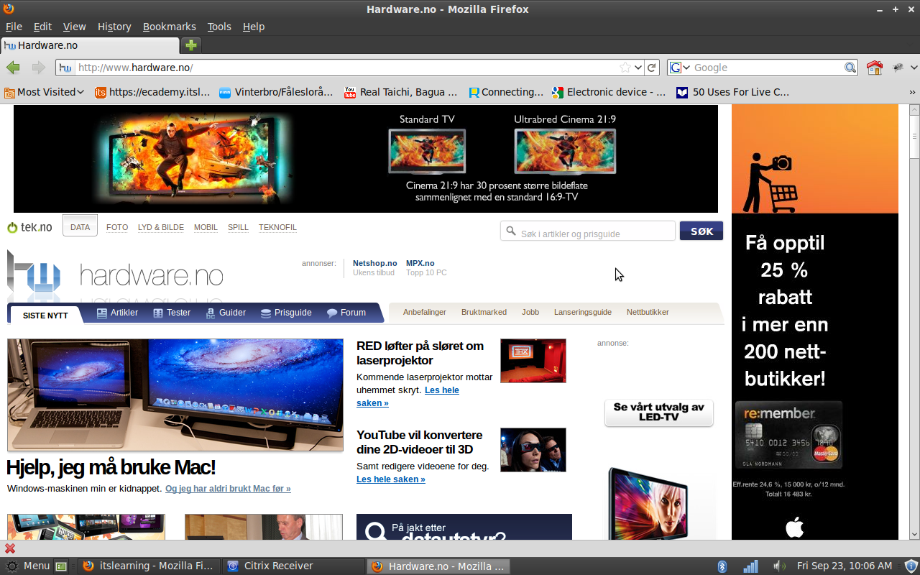920x575 pixels.
Task: Open the File menu
Action: coord(14,27)
